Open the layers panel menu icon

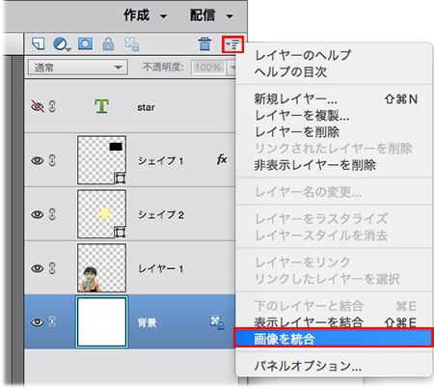[x=232, y=44]
